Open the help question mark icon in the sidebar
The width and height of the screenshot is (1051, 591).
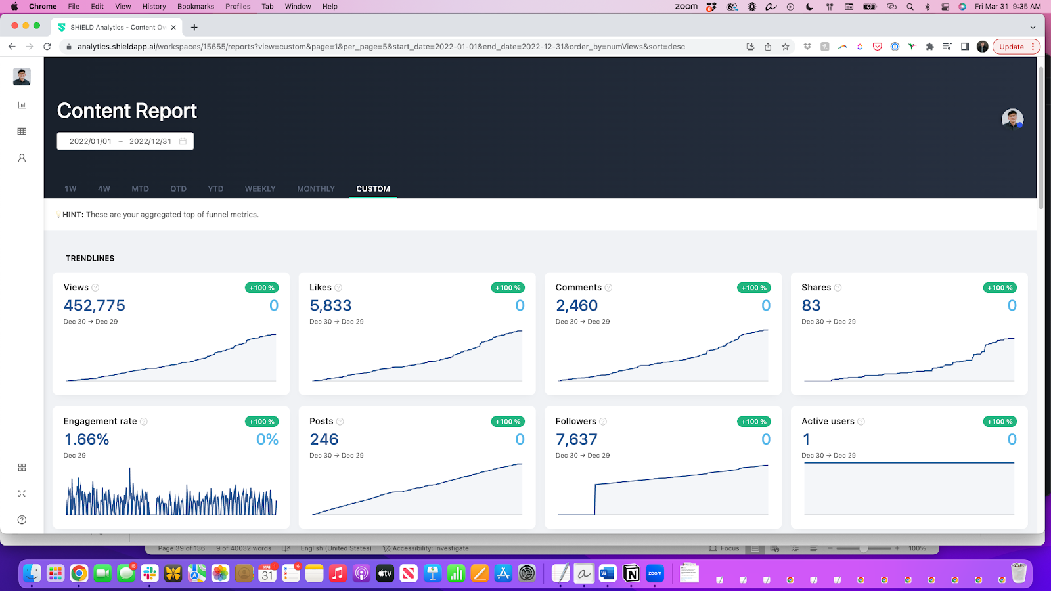click(x=22, y=520)
